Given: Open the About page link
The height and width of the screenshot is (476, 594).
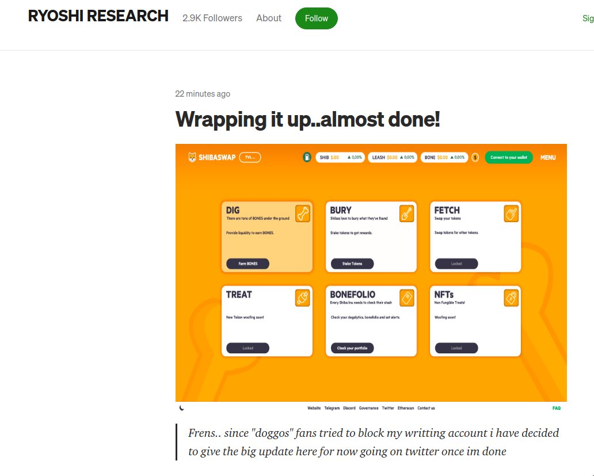Looking at the screenshot, I should tap(269, 18).
